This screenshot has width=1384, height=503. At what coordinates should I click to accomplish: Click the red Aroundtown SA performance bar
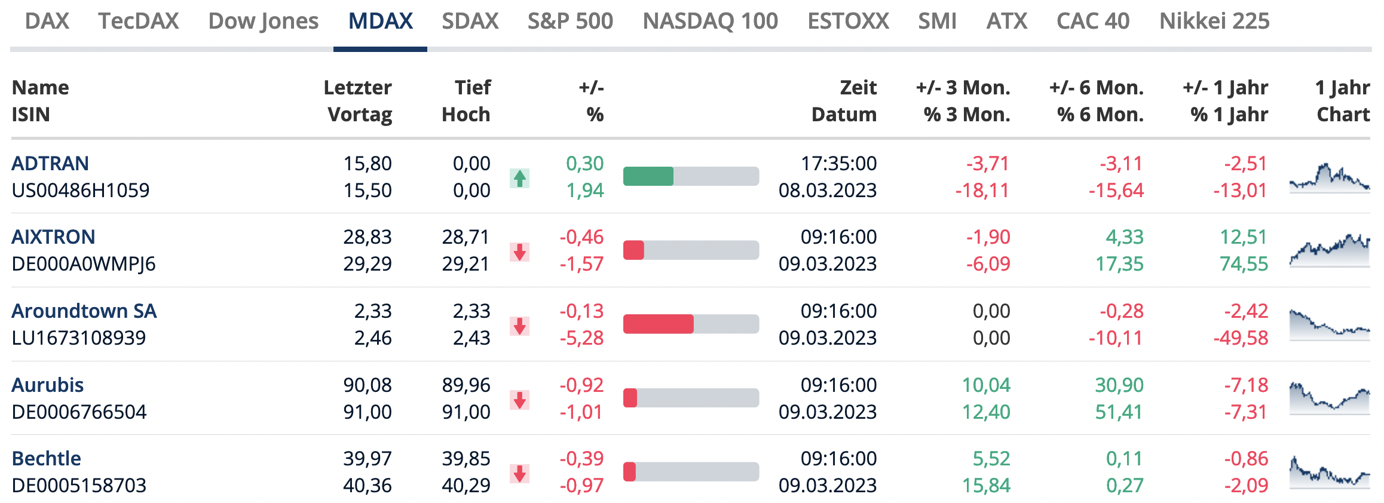658,324
